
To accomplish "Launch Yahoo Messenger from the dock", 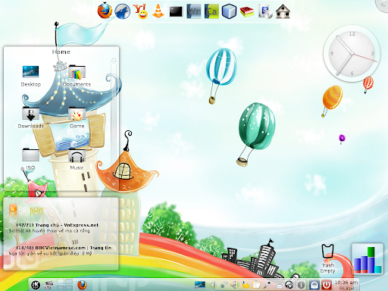I will tap(140, 11).
